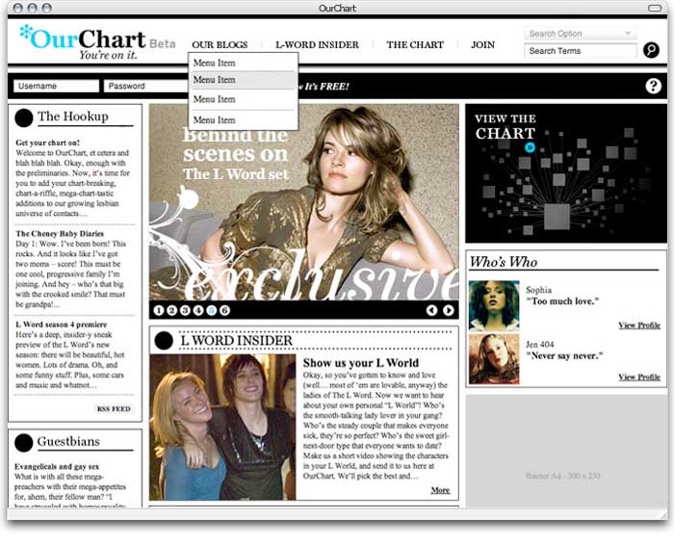View Jen 404's profile link
Viewport: 674px width, 546px height.
[x=639, y=377]
